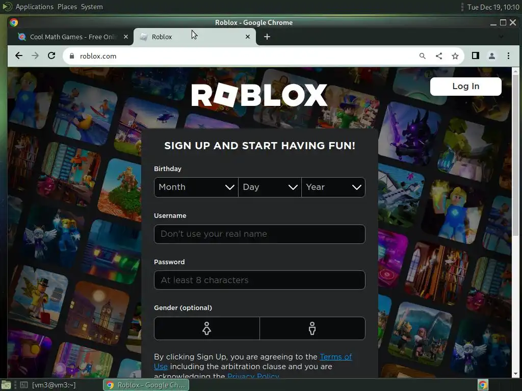Open a new browser tab
The height and width of the screenshot is (391, 522).
(267, 37)
